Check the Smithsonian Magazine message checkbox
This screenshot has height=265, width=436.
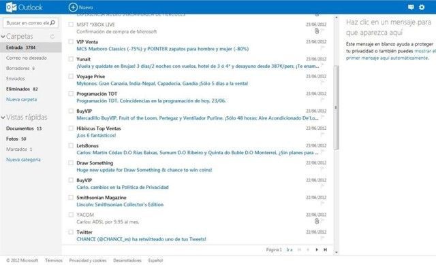(71, 197)
